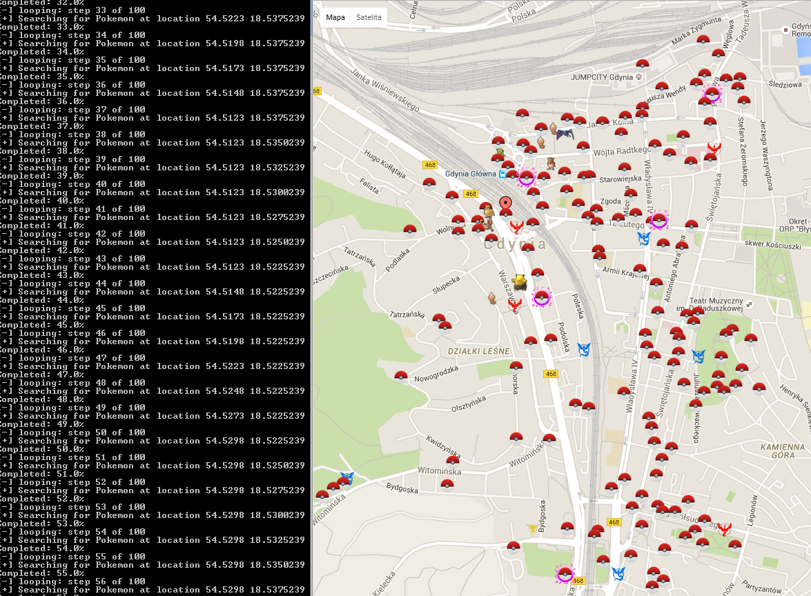Screen dimensions: 811x596
Task: Click the Pokéstop at Nowogrodzka's left end
Action: [x=401, y=377]
